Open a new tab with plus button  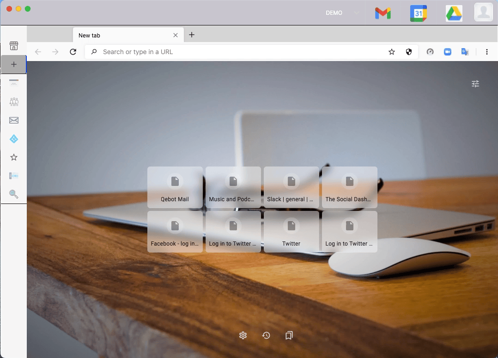pos(192,35)
